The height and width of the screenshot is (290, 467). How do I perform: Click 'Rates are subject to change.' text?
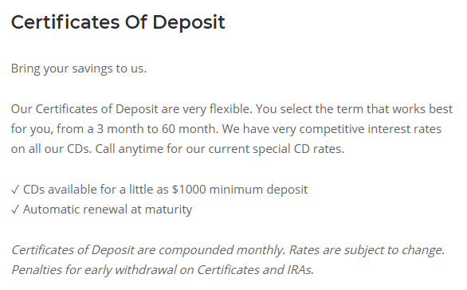(367, 250)
